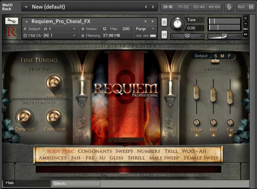
Task: Click the red R instrument logo
Action: (x=11, y=32)
